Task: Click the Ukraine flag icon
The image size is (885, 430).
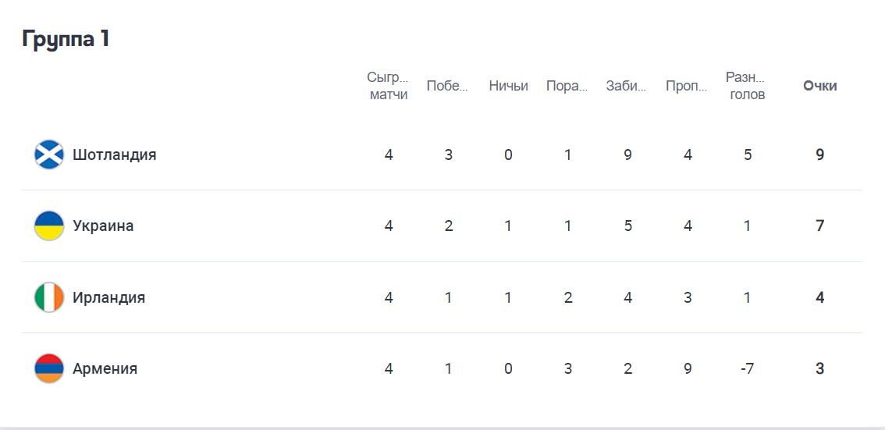Action: (x=49, y=226)
